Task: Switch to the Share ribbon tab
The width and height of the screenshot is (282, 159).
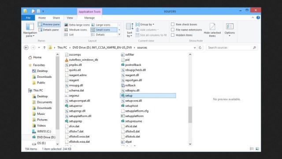Action: point(56,18)
